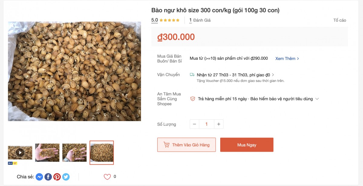Increase quantity with the plus button
Screen dimensions: 363x186
point(218,124)
